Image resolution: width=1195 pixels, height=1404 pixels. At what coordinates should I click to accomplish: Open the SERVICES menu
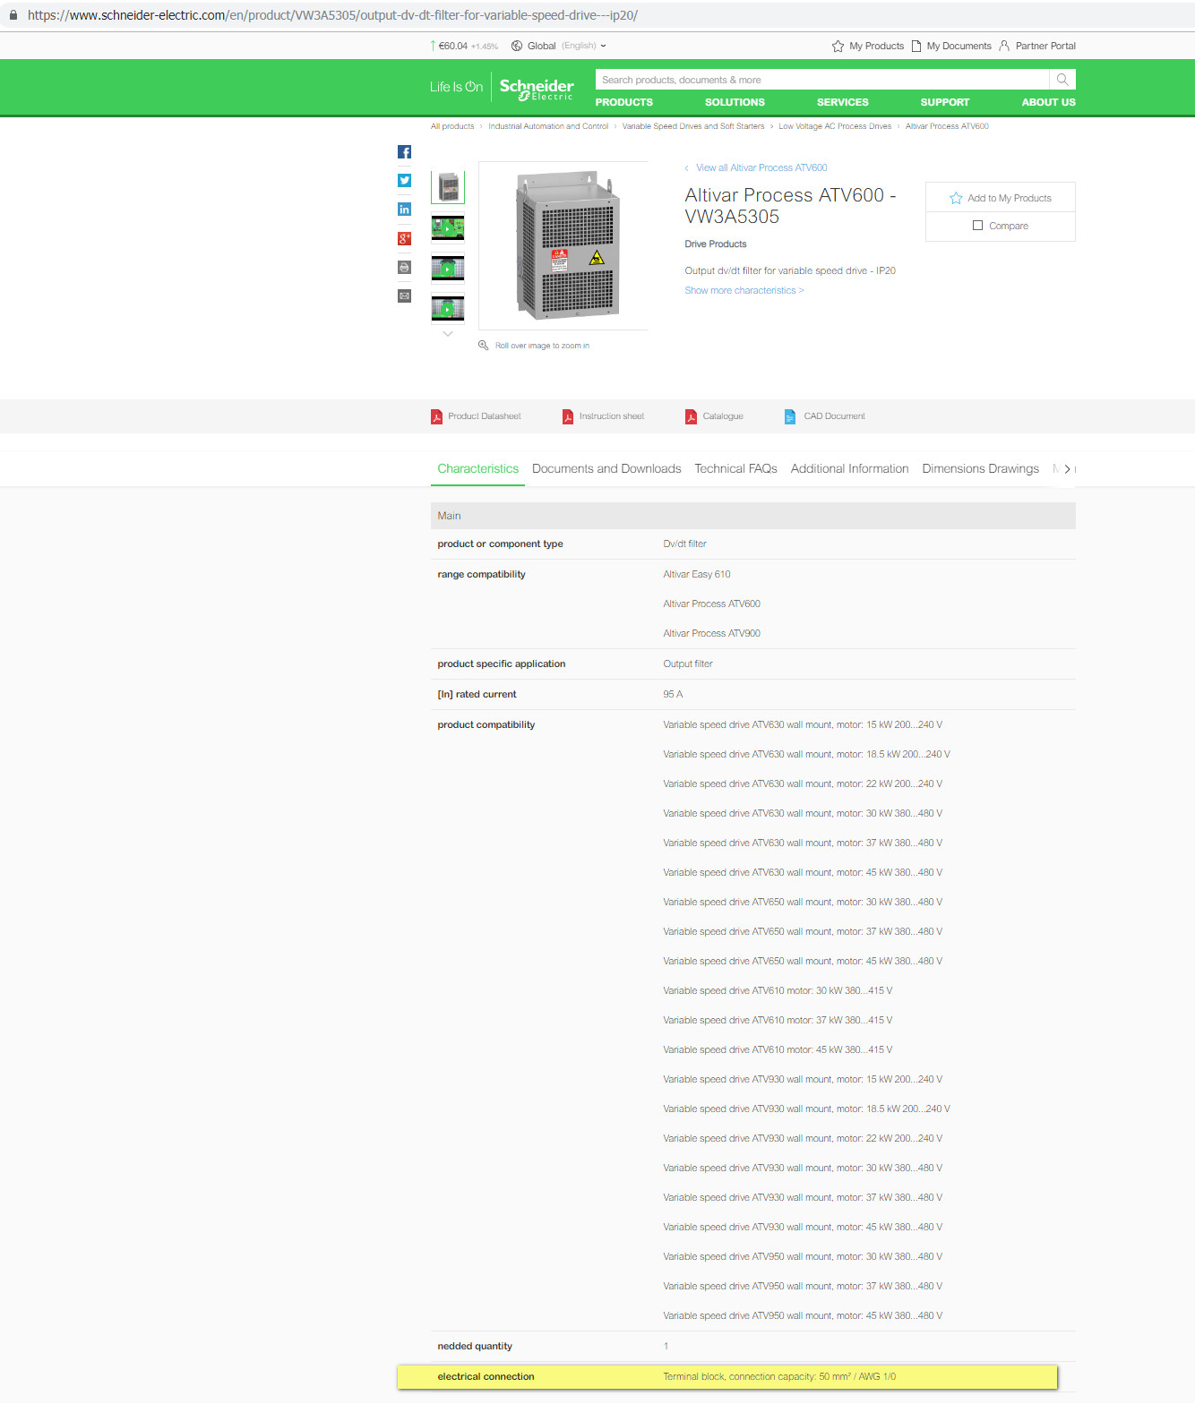(843, 102)
